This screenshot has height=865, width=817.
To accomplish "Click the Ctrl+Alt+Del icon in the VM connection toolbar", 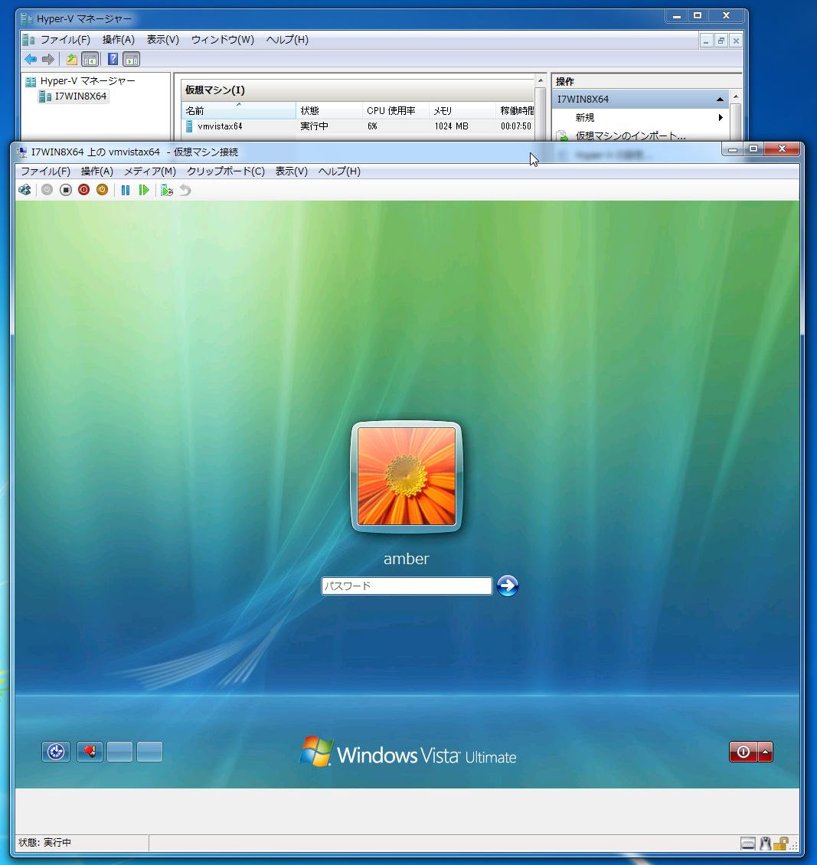I will point(25,191).
